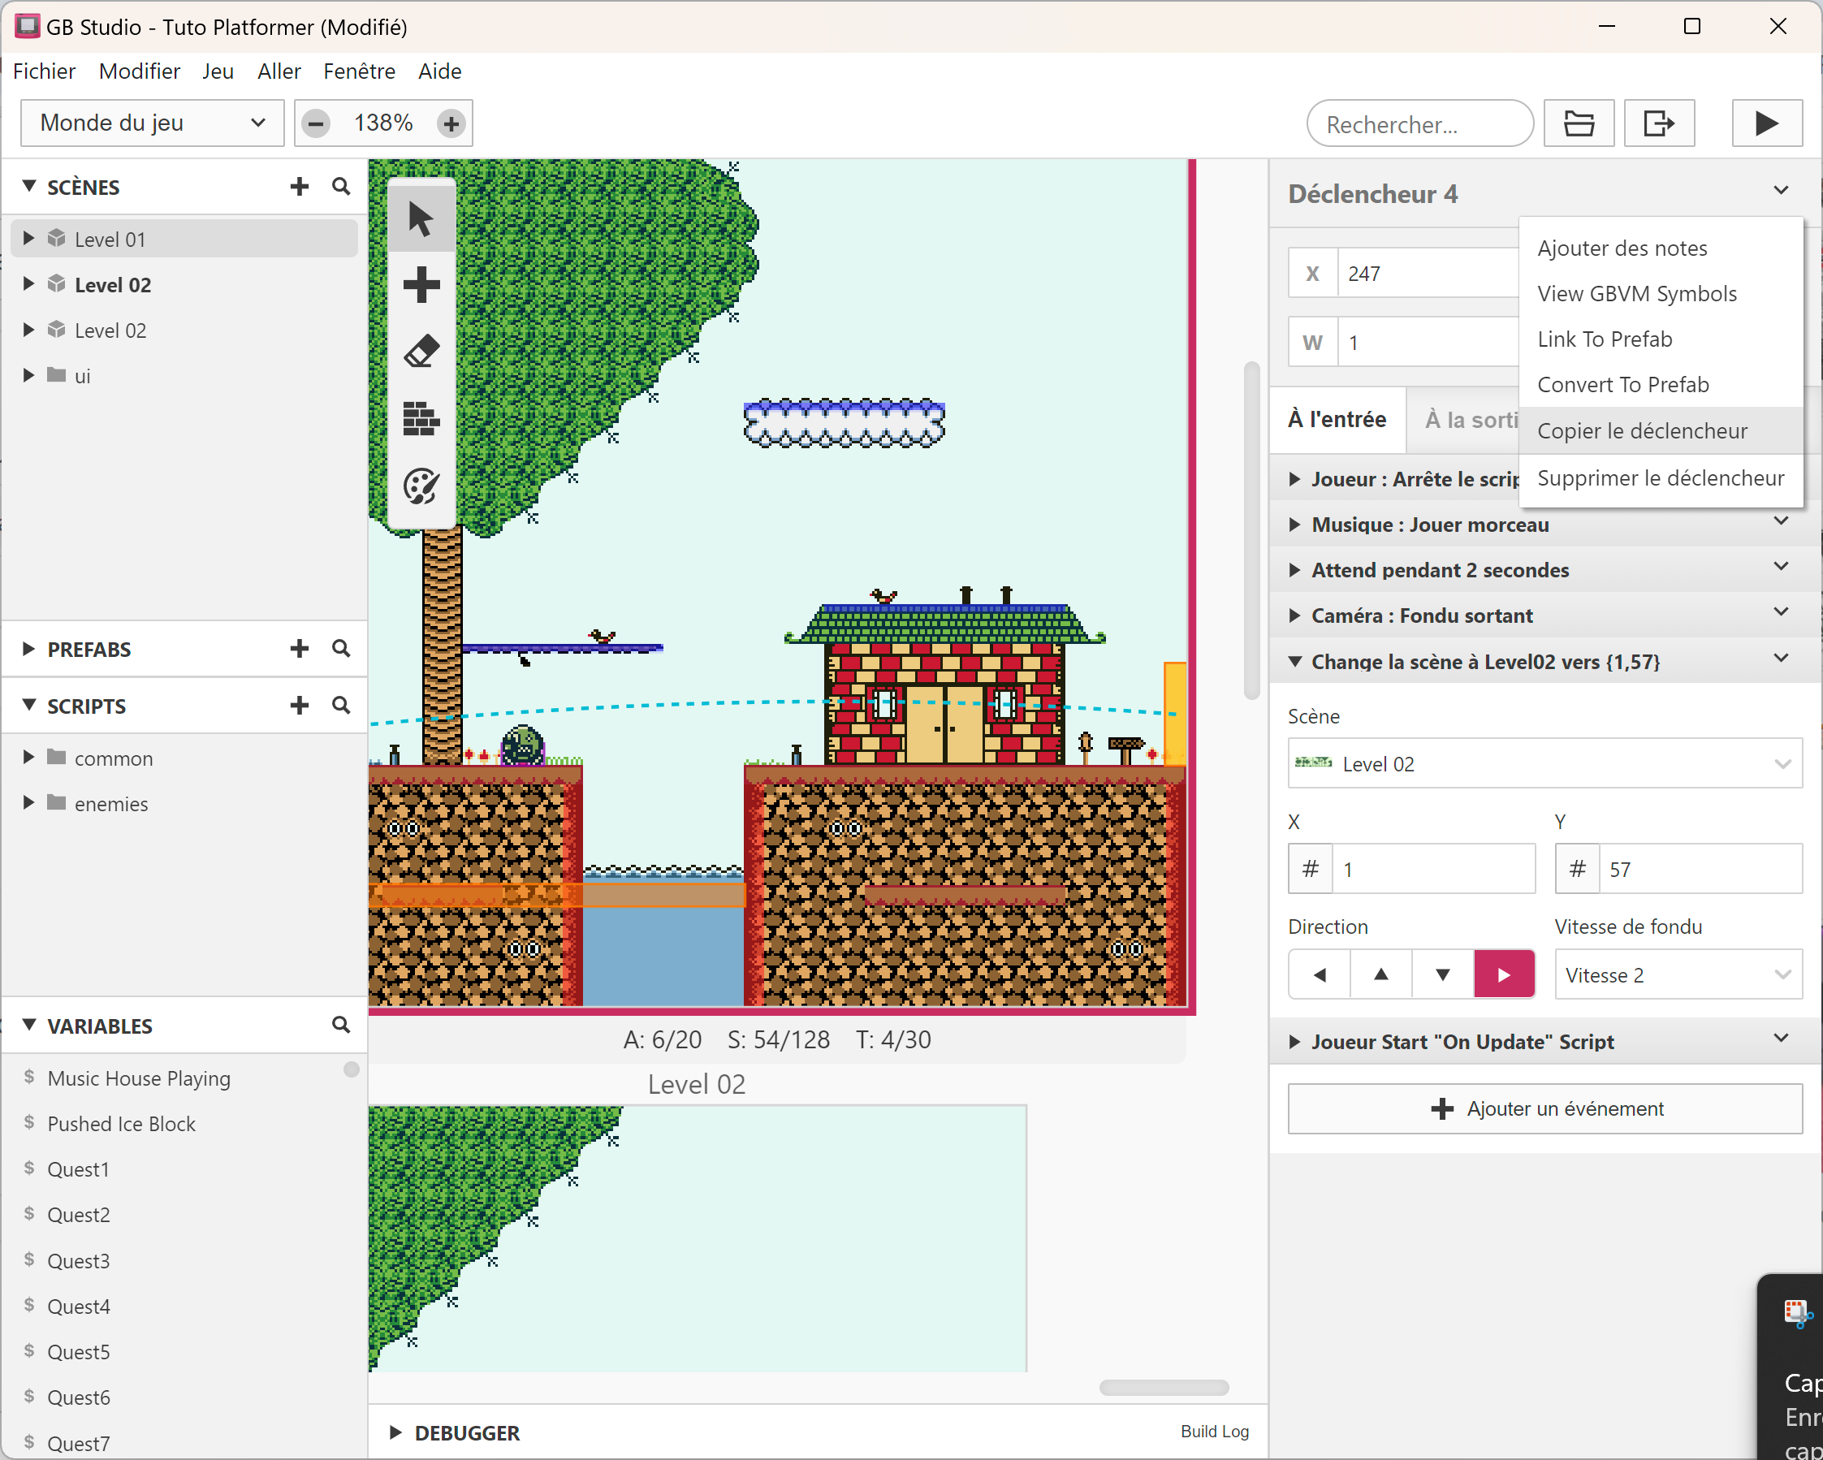The width and height of the screenshot is (1823, 1460).
Task: Click the run game play button
Action: point(1765,123)
